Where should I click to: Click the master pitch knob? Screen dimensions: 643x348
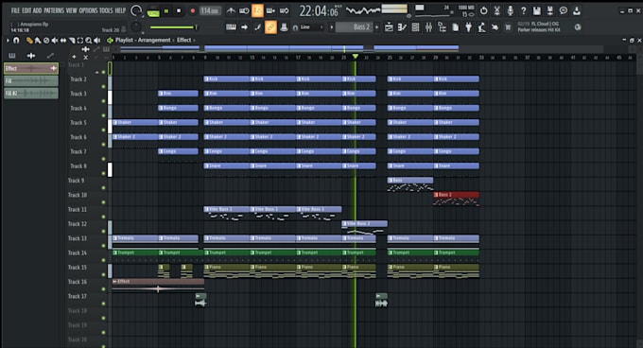[x=136, y=27]
